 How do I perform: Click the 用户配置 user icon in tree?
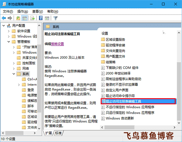tap(9, 26)
